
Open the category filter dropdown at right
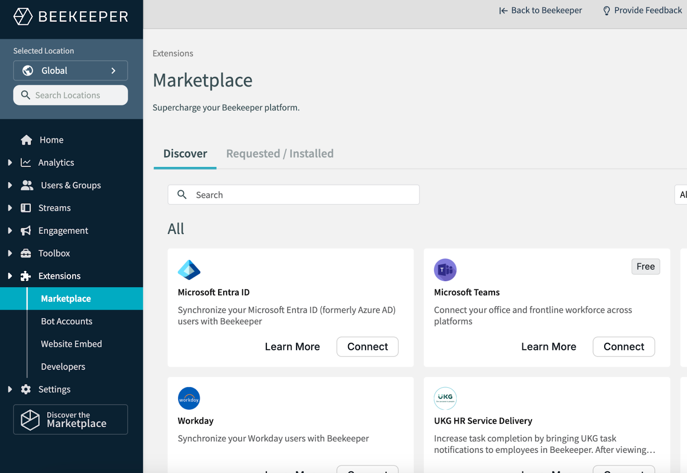681,195
